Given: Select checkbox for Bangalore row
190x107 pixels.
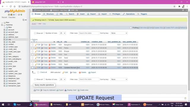Looking at the screenshot, I should click(33, 45).
